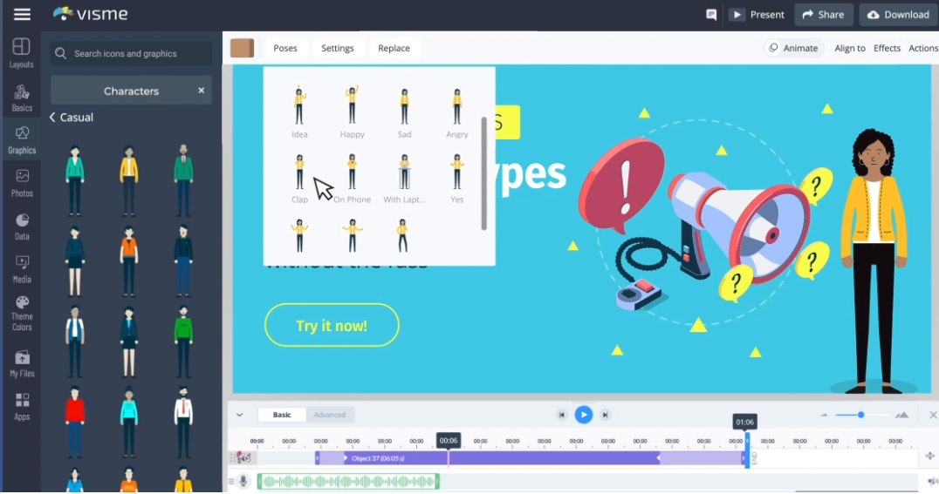Image resolution: width=939 pixels, height=494 pixels.
Task: Click the Visme logo
Action: [x=91, y=14]
